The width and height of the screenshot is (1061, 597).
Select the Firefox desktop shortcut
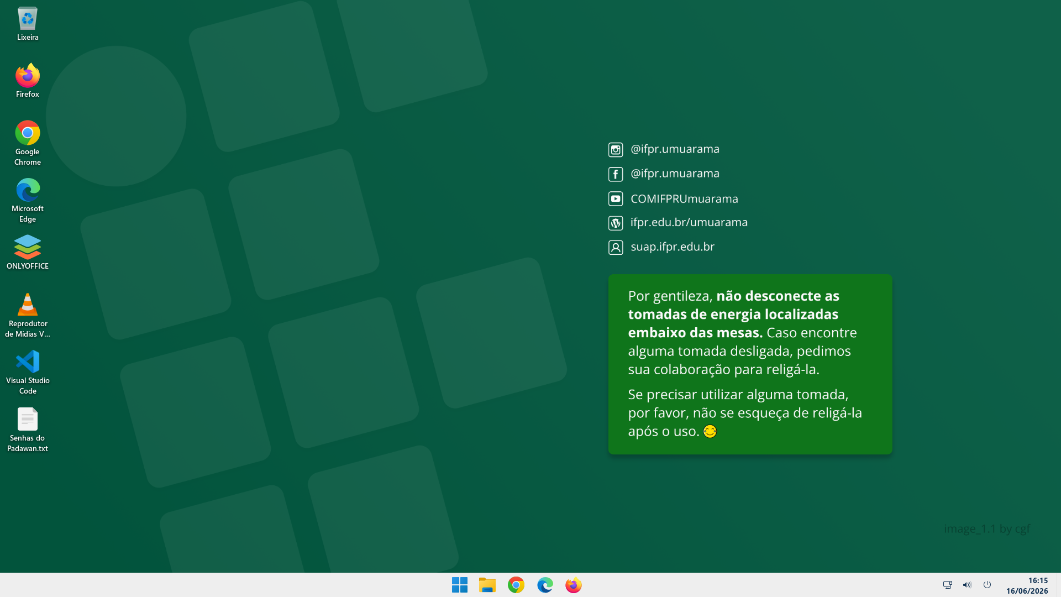click(x=28, y=81)
